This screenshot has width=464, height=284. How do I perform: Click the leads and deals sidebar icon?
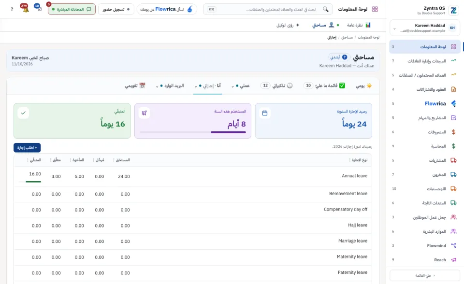click(453, 75)
